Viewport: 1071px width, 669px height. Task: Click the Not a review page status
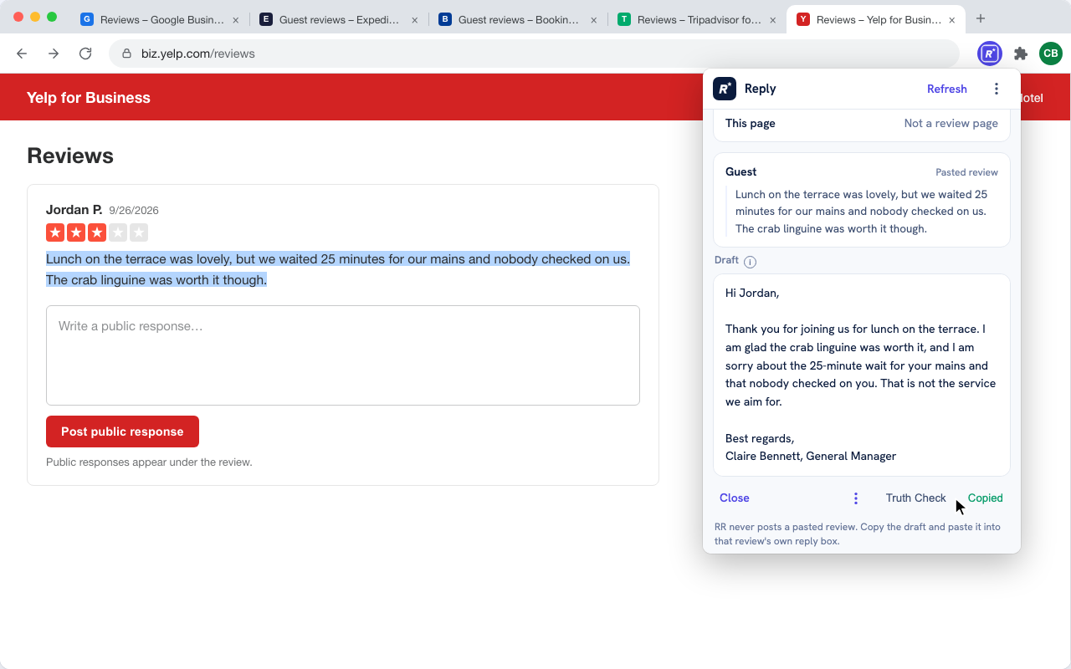coord(951,123)
